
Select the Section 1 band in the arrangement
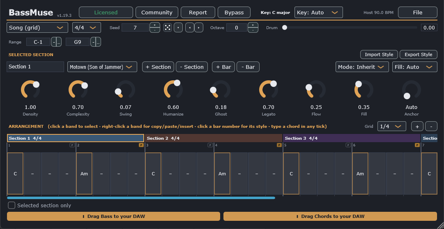pyautogui.click(x=76, y=138)
